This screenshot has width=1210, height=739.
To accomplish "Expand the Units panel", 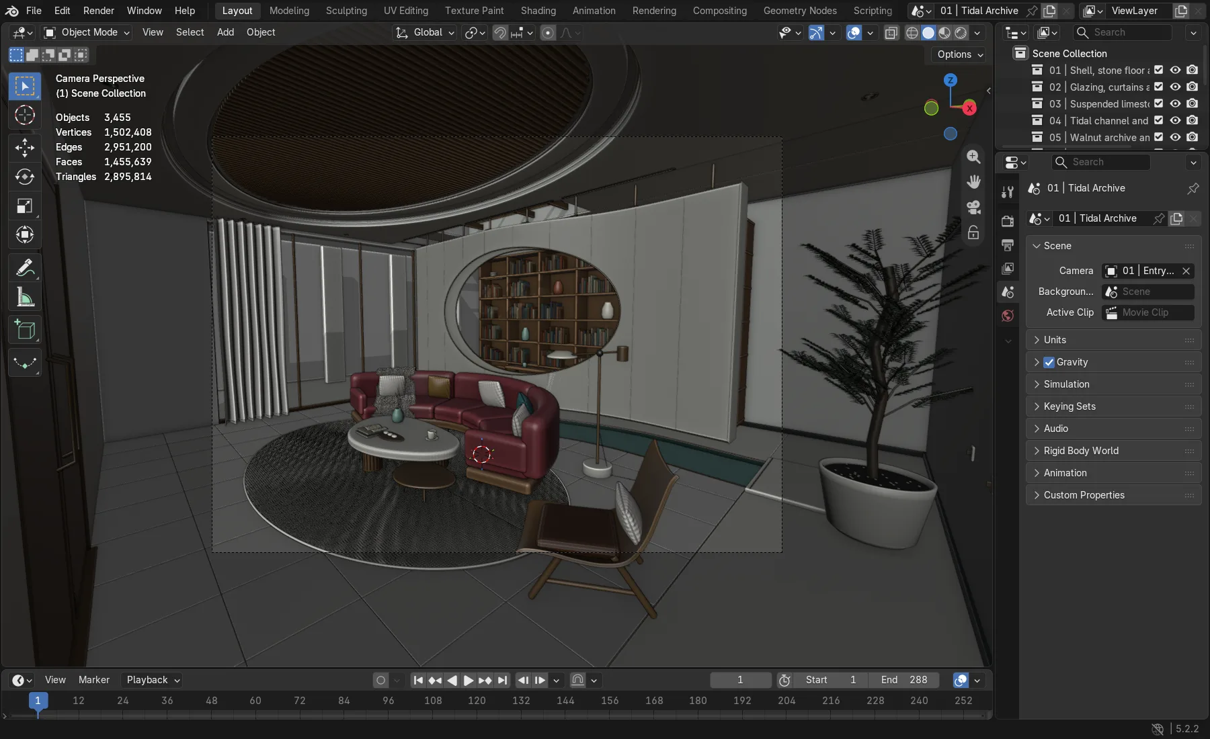I will pyautogui.click(x=1113, y=340).
